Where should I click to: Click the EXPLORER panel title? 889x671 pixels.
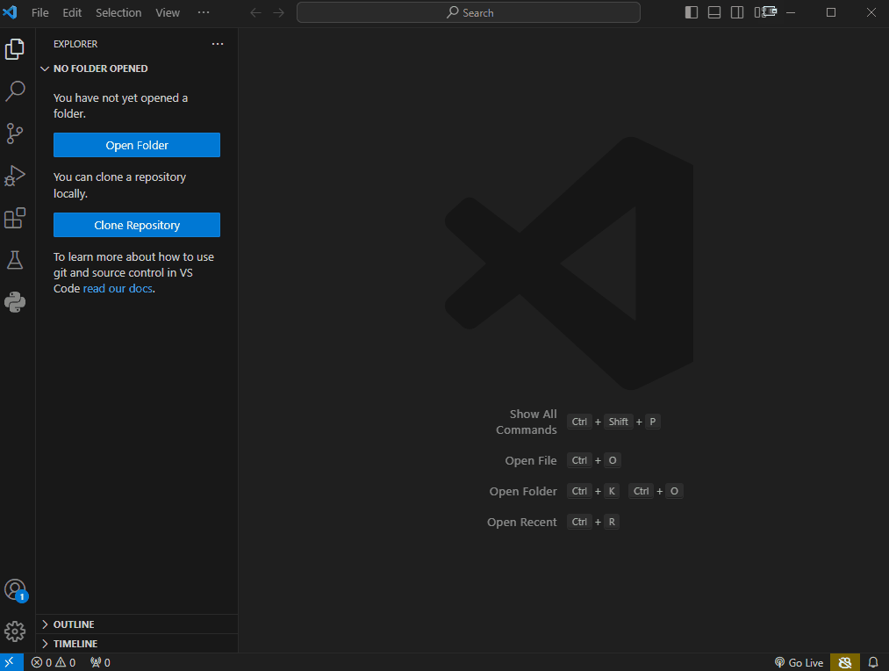pyautogui.click(x=75, y=44)
